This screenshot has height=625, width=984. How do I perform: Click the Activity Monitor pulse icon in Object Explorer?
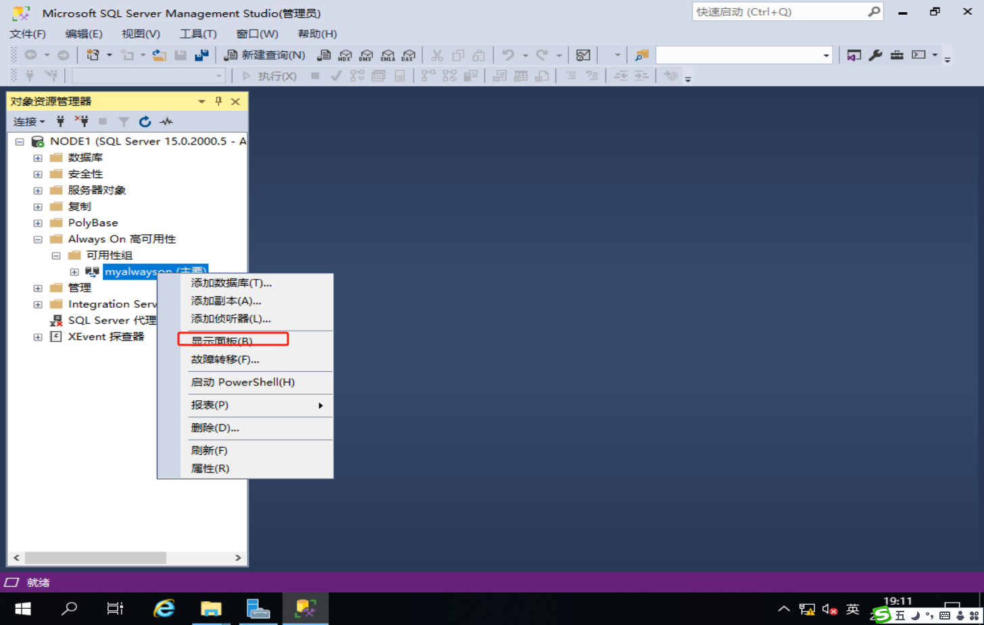click(x=166, y=121)
